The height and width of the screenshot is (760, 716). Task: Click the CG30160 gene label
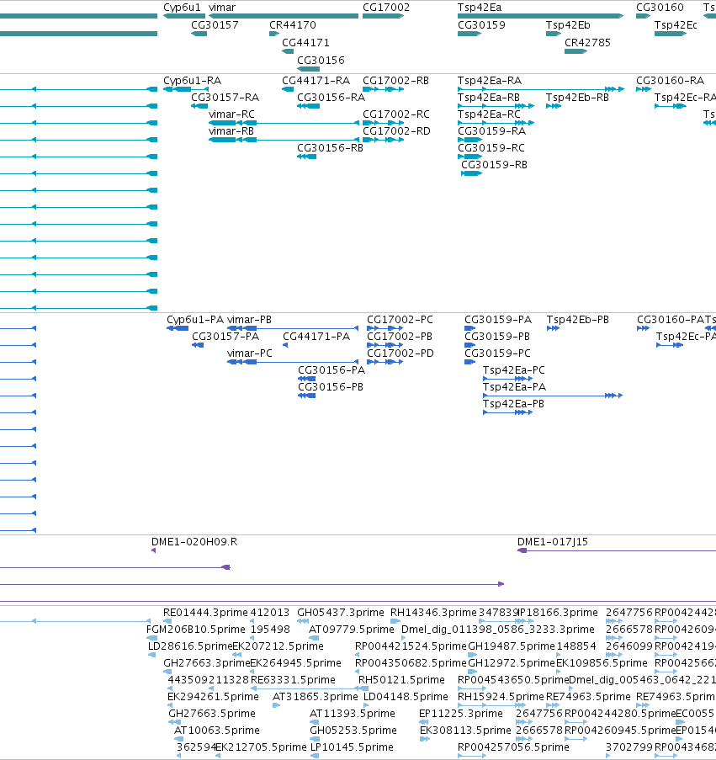coord(660,8)
